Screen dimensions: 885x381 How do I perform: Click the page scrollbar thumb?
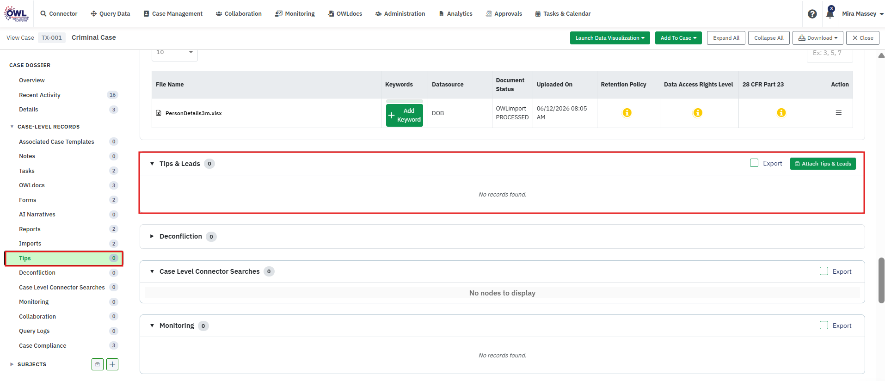[x=881, y=280]
